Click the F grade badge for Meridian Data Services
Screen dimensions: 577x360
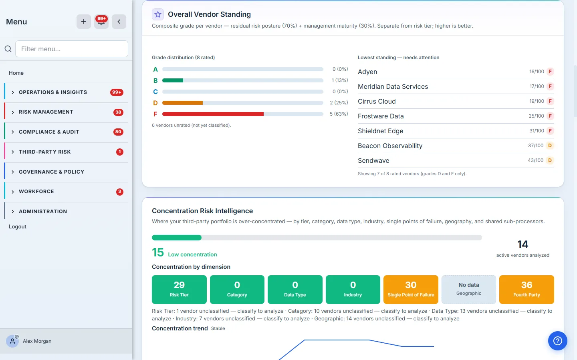click(x=550, y=86)
